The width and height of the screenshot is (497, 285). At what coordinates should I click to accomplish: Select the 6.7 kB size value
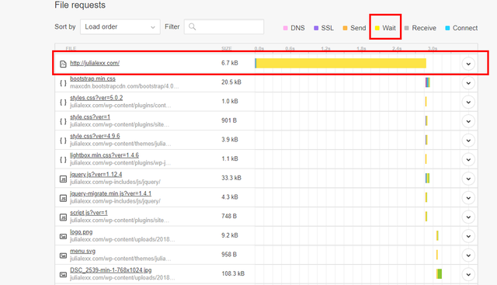pyautogui.click(x=230, y=63)
